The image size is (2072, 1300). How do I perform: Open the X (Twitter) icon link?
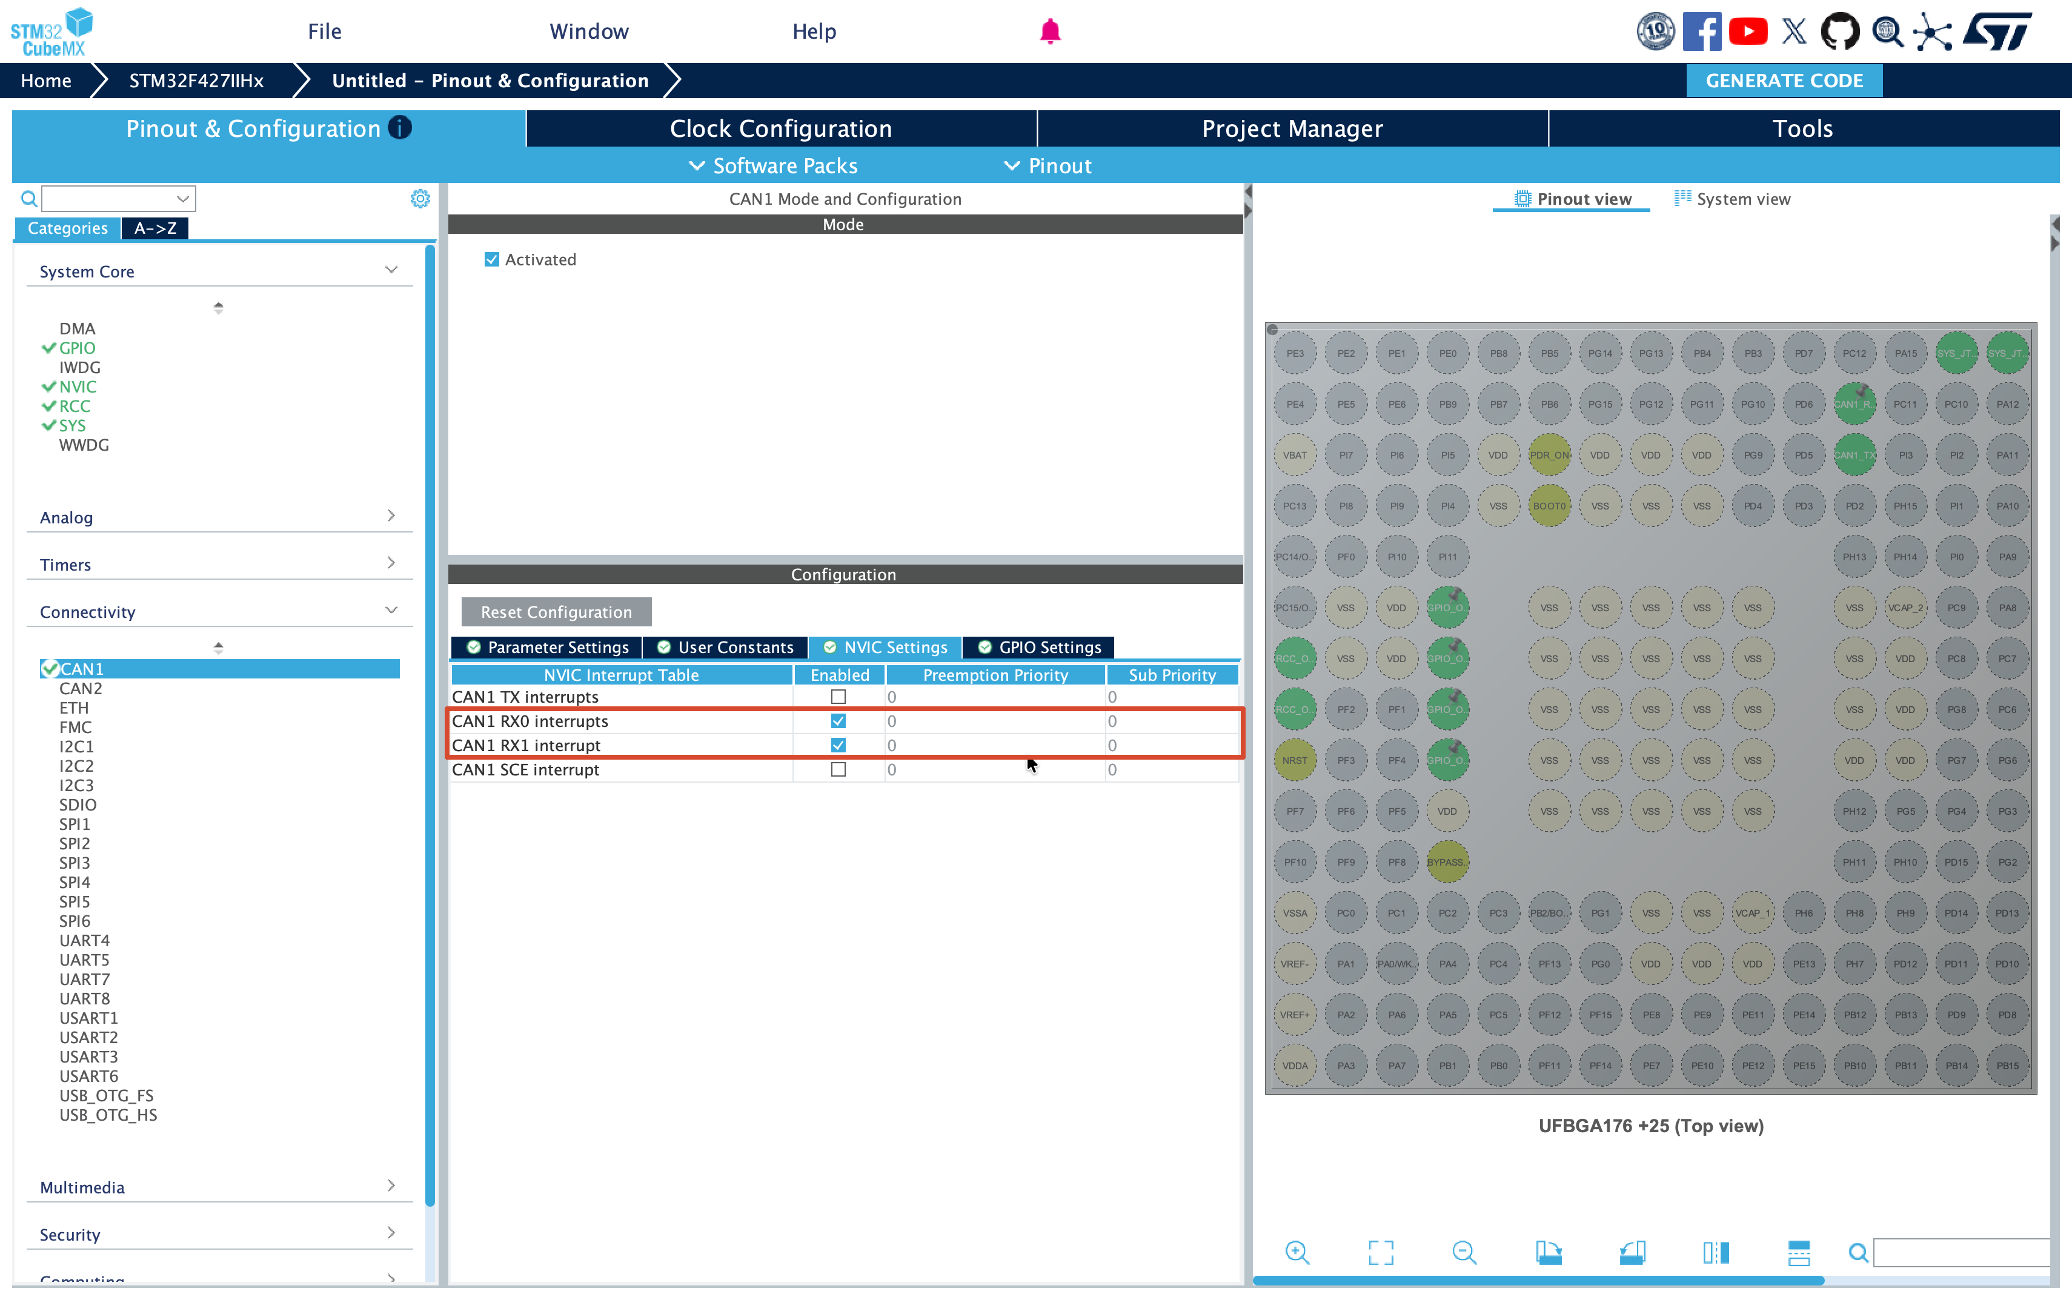(x=1795, y=32)
